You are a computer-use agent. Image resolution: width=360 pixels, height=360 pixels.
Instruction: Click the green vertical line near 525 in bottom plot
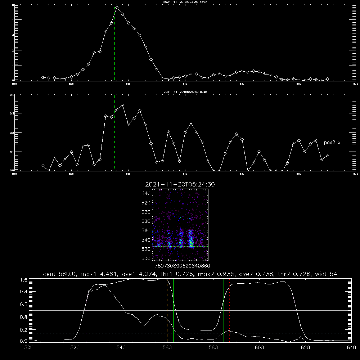point(87,310)
